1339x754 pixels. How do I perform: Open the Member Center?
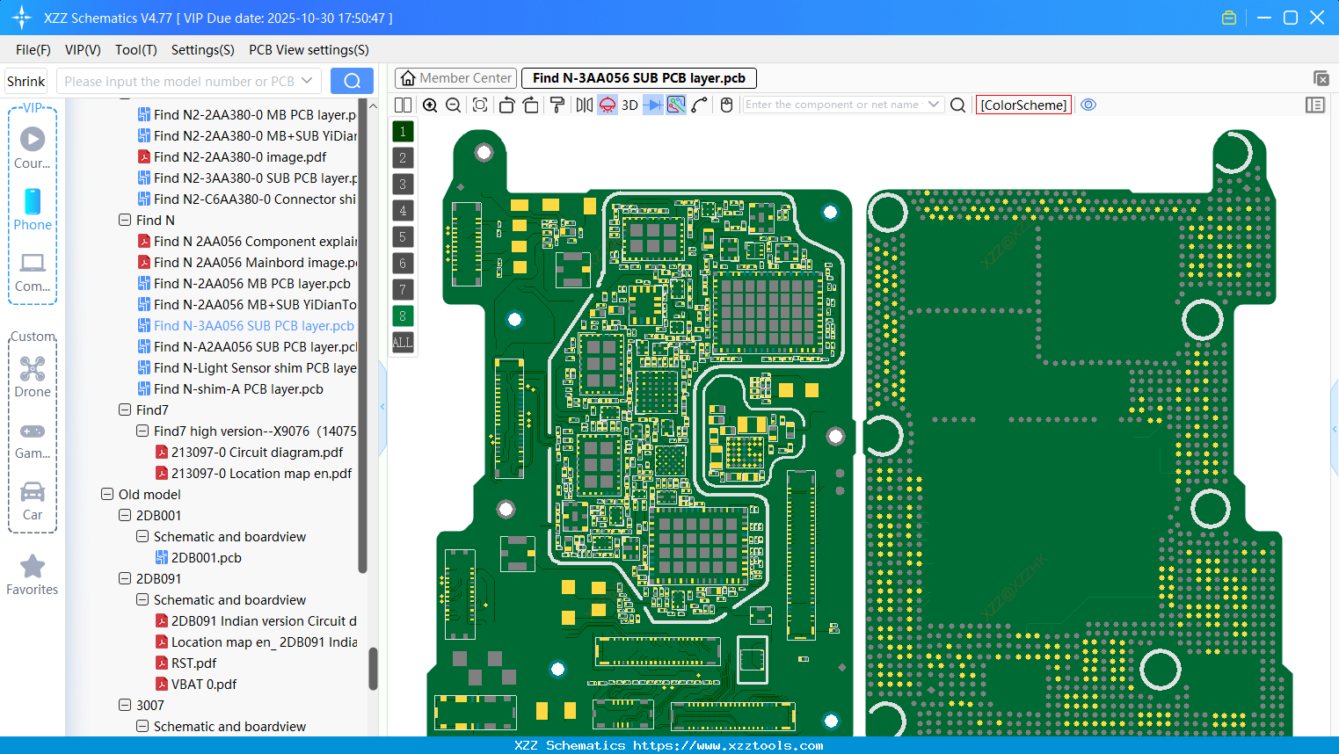tap(455, 77)
